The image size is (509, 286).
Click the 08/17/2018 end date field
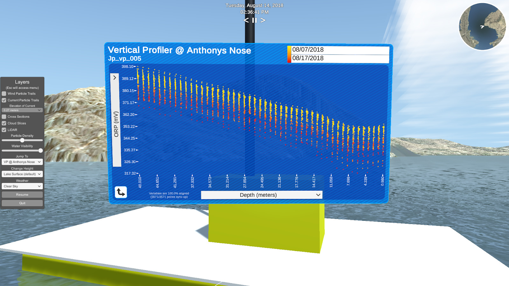coord(340,58)
